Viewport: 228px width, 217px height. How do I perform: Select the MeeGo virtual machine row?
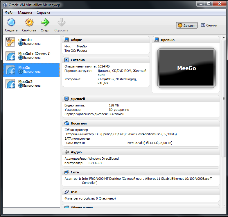coord(31,70)
